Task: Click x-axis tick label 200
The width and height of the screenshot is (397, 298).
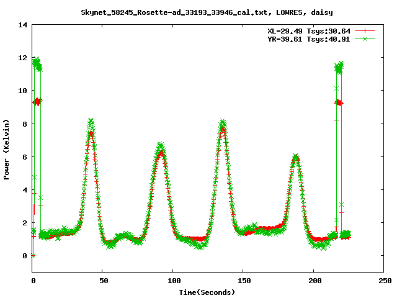Action: [314, 281]
